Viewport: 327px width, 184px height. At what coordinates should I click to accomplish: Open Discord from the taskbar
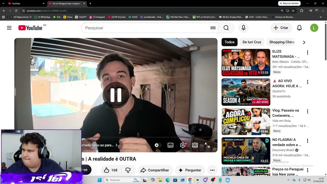point(205,180)
